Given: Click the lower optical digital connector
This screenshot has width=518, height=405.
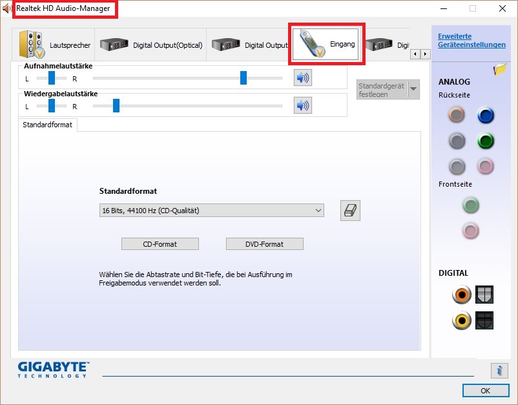Looking at the screenshot, I should click(x=484, y=320).
